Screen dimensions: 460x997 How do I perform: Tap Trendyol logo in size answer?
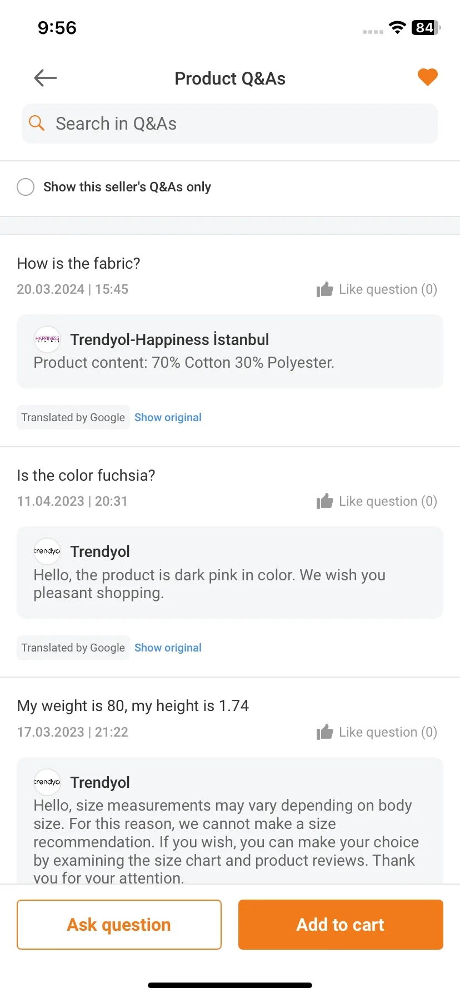(x=47, y=782)
